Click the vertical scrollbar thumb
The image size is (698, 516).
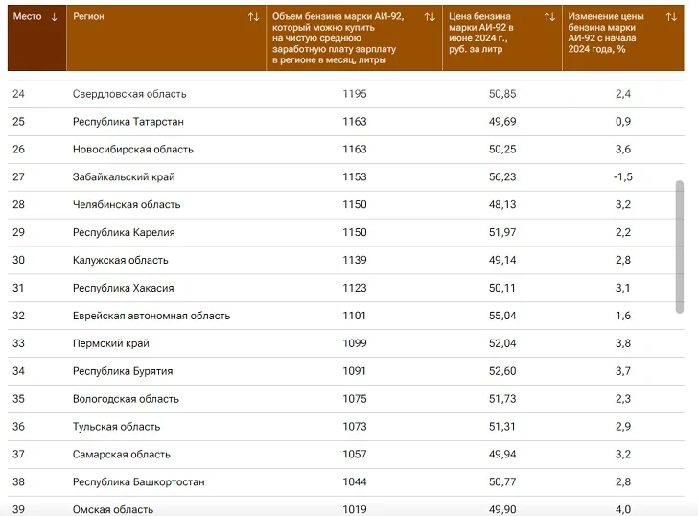click(x=680, y=246)
